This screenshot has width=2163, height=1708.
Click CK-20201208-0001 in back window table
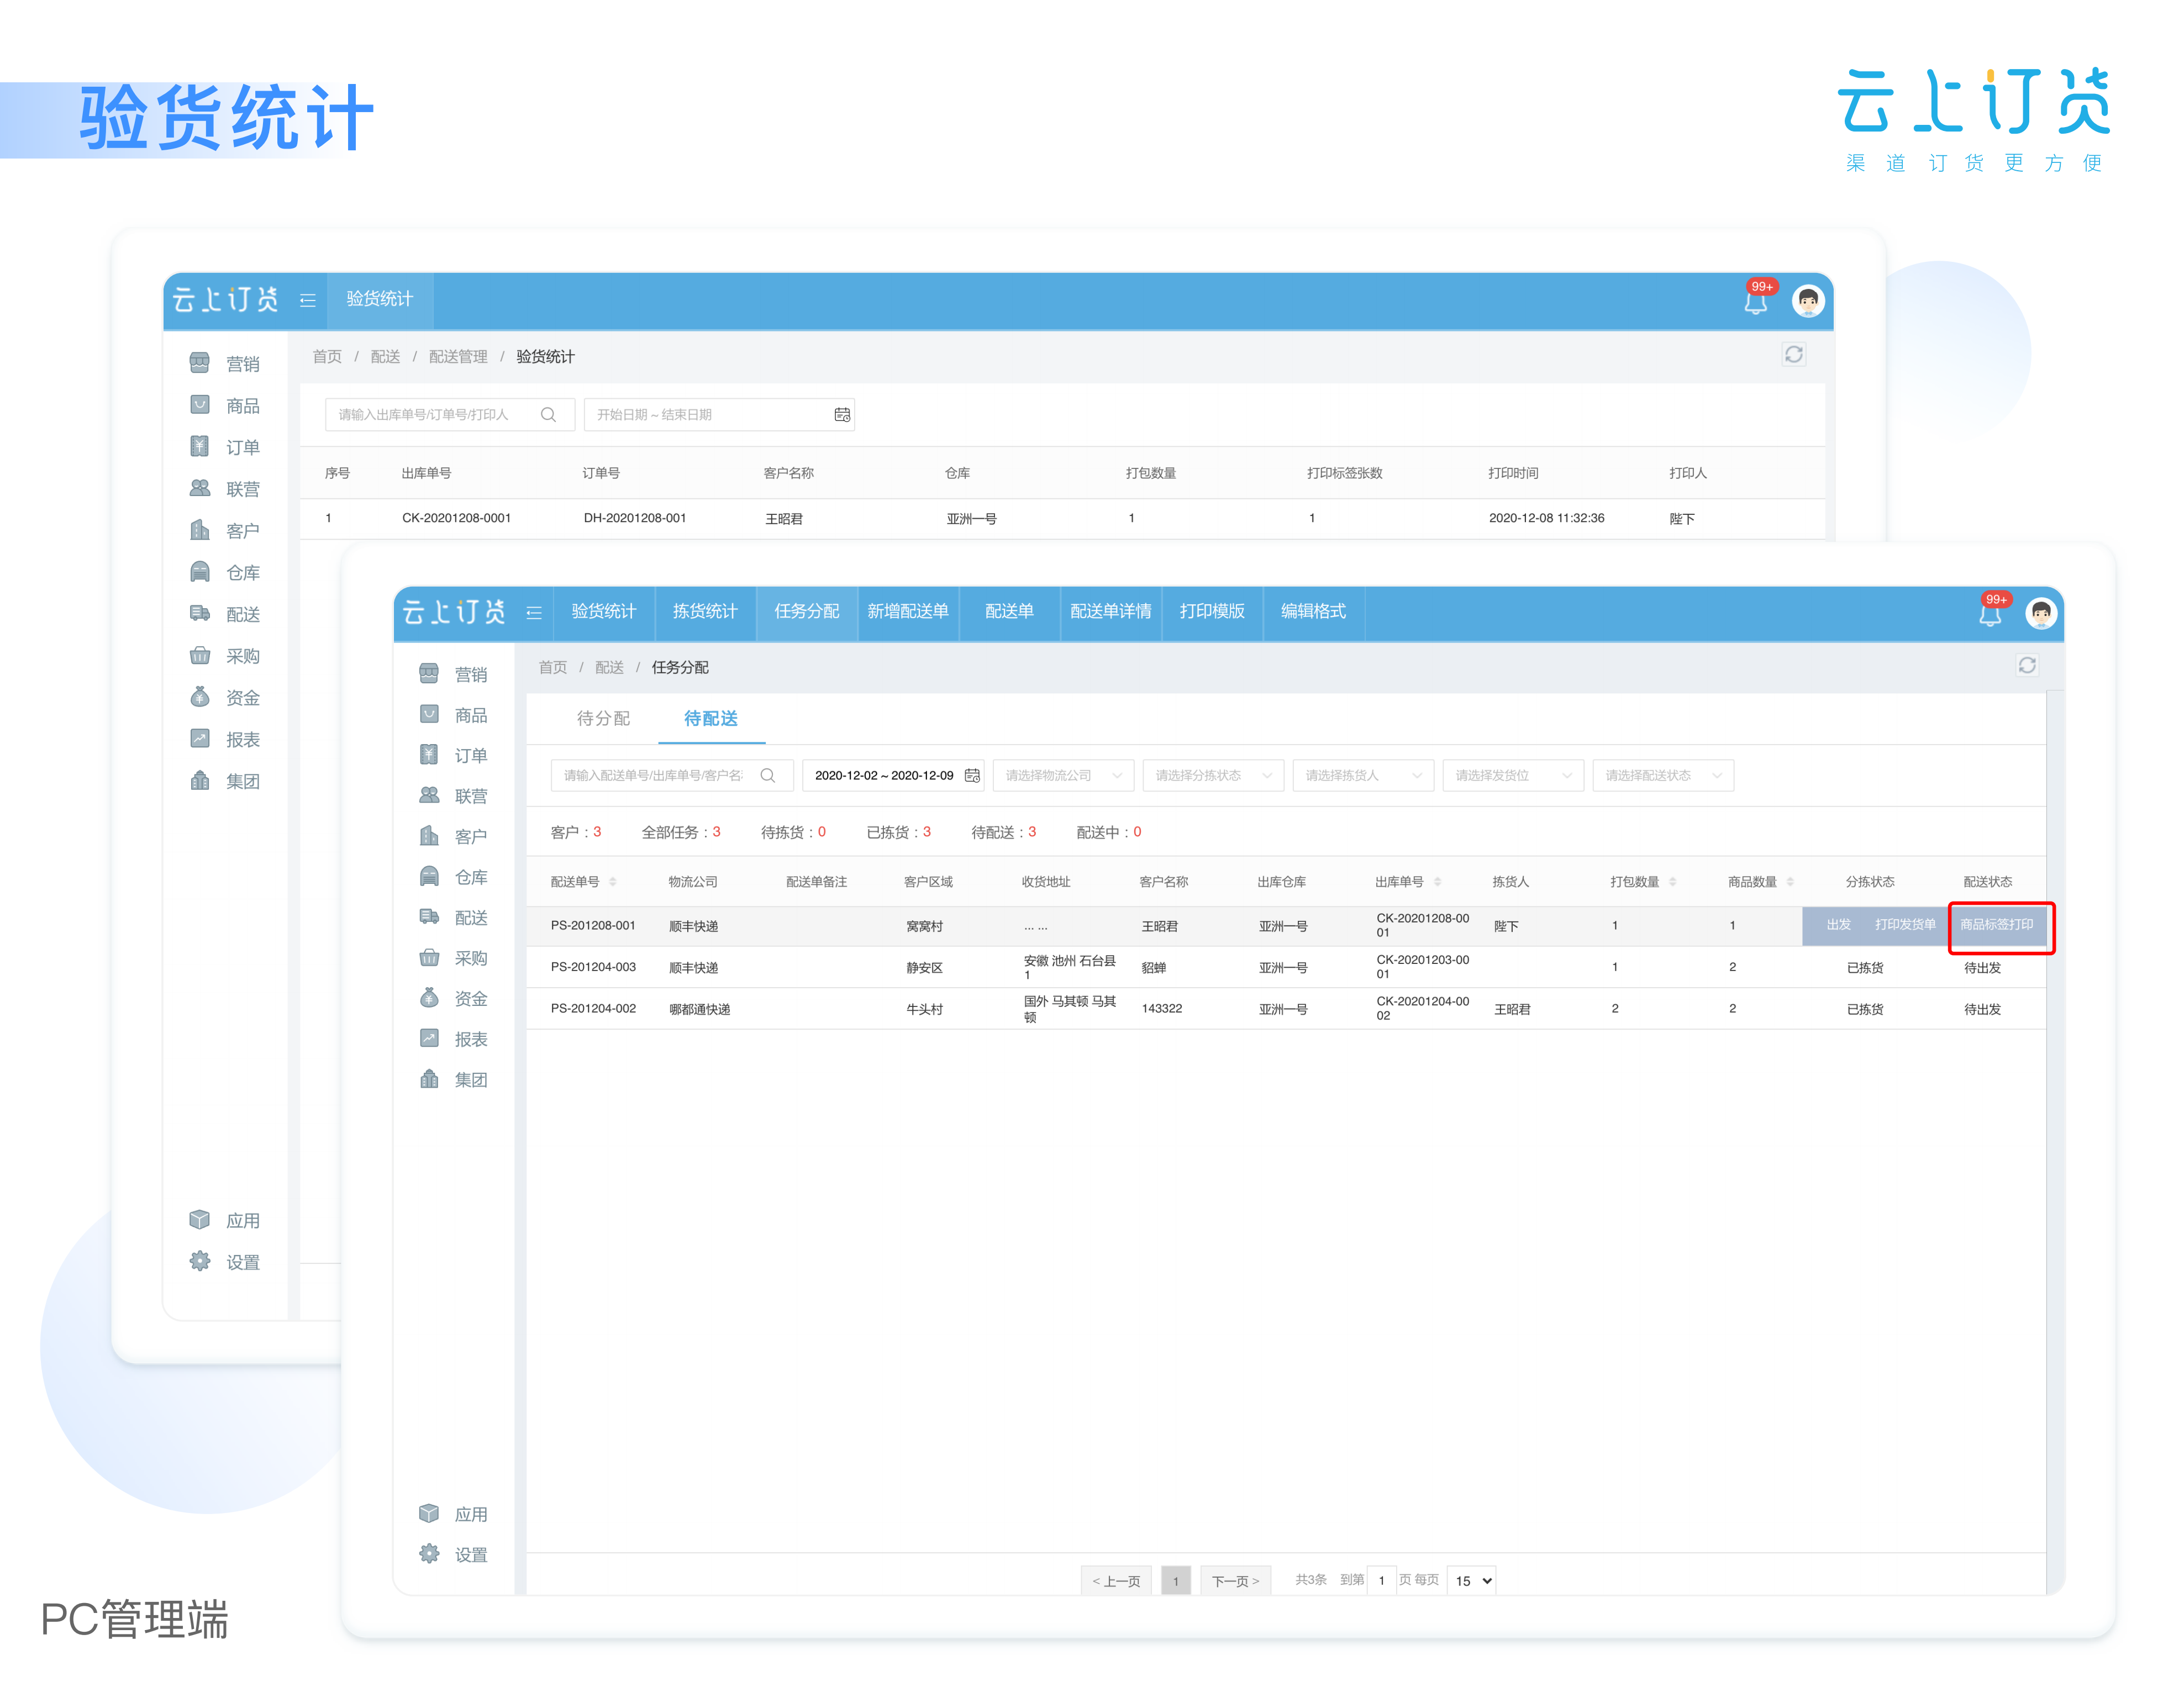coord(456,518)
